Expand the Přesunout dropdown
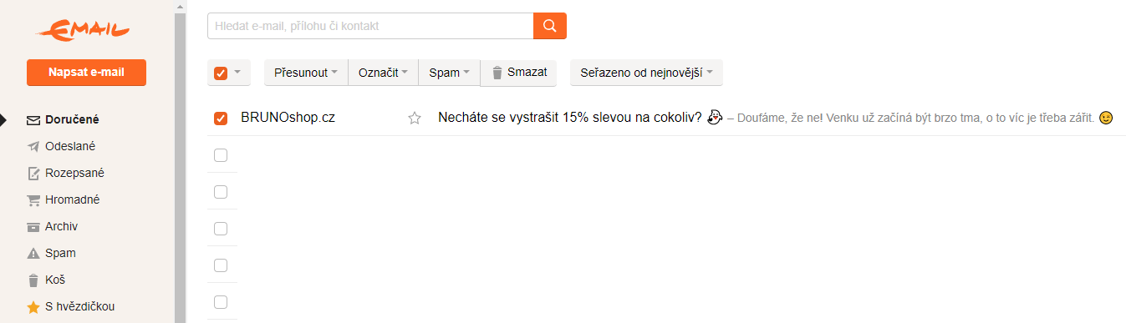 click(306, 73)
